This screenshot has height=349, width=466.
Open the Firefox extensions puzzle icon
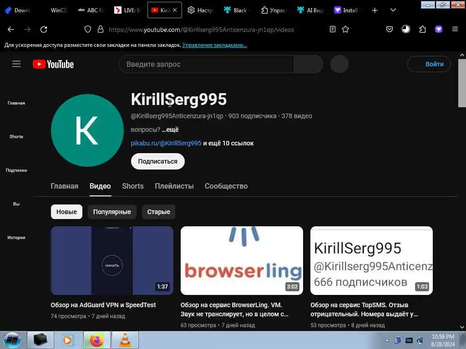click(422, 29)
